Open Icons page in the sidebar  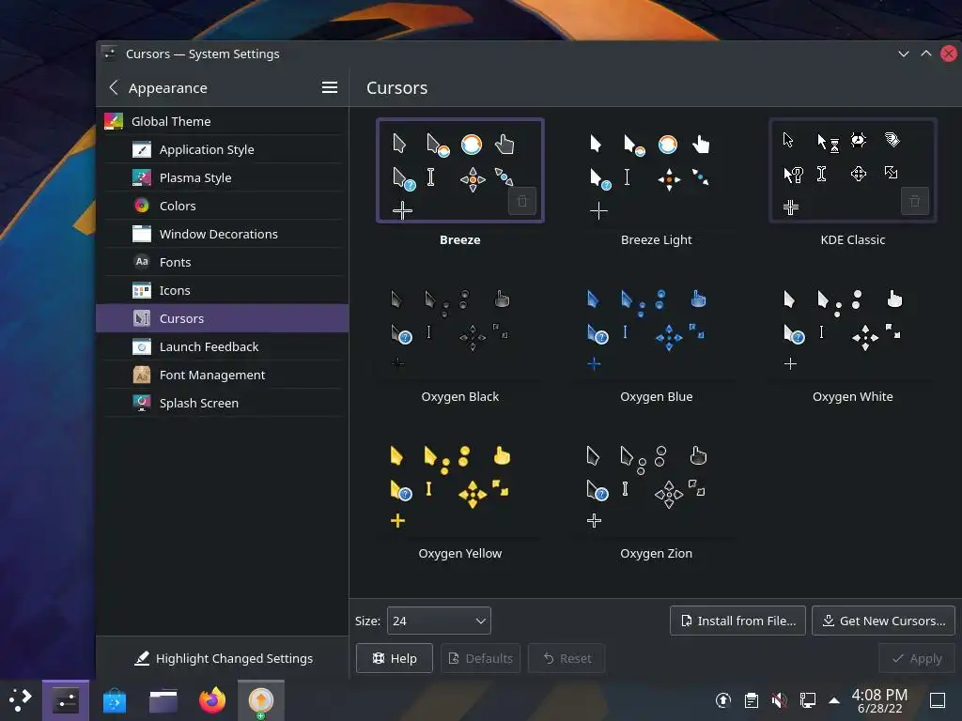point(222,291)
